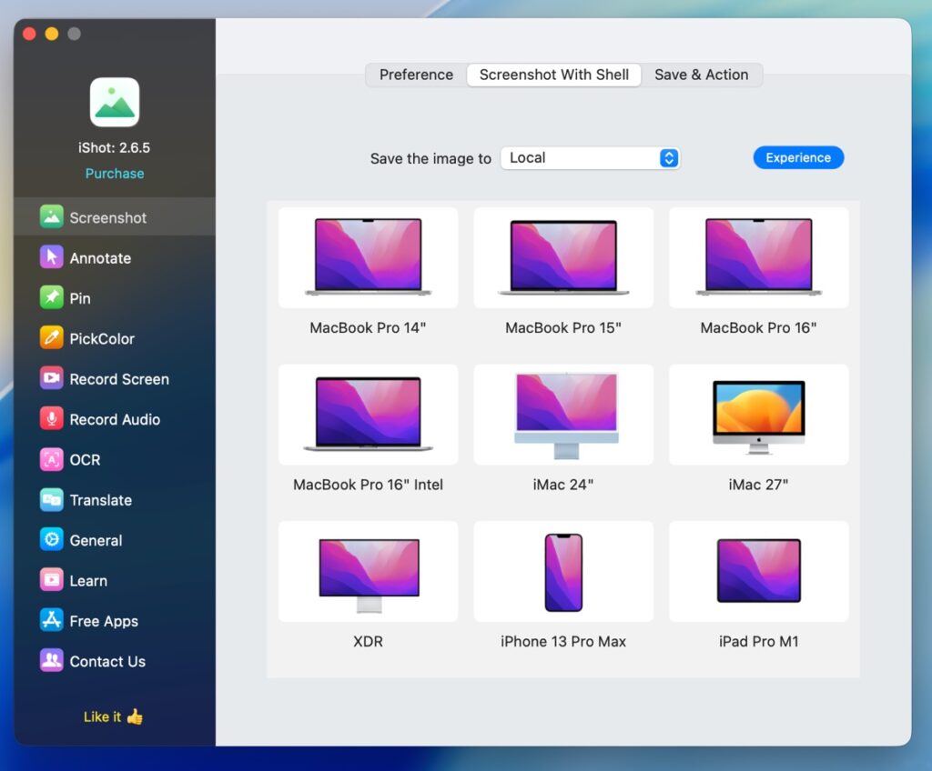This screenshot has width=932, height=771.
Task: Click the blue Experience button
Action: coord(798,158)
